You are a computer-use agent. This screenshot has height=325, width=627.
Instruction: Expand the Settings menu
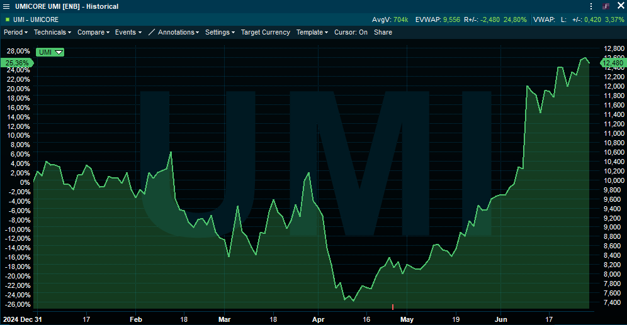coord(220,32)
